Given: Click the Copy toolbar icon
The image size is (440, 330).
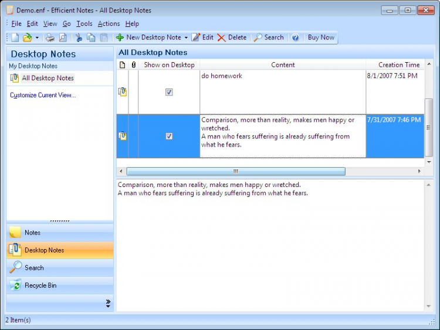Looking at the screenshot, I should coord(91,38).
